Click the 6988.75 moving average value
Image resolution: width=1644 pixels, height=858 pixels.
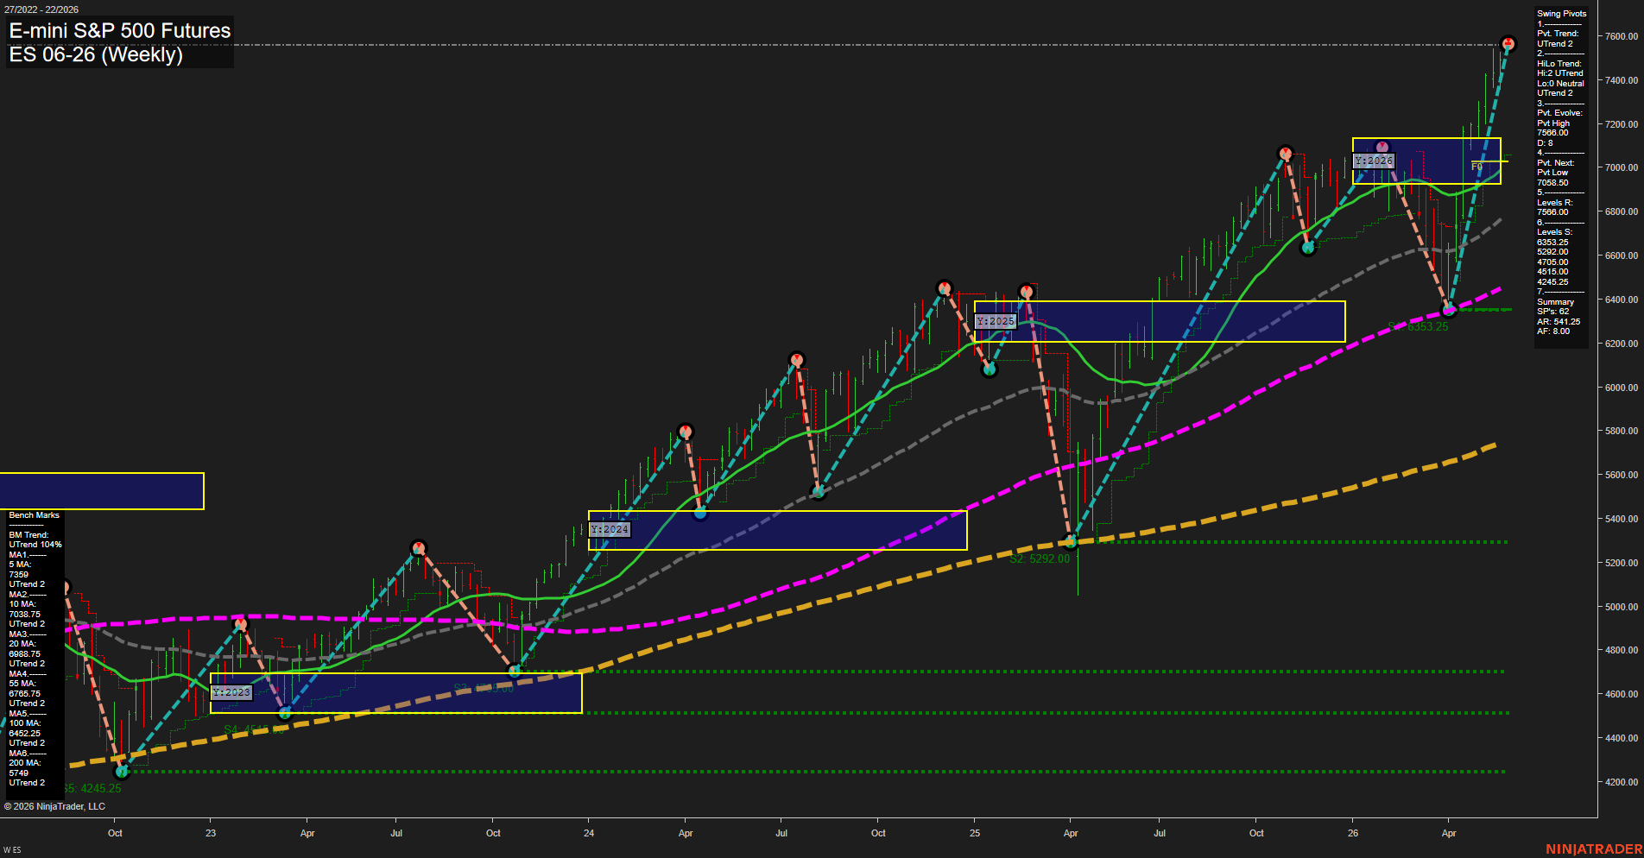(x=25, y=654)
